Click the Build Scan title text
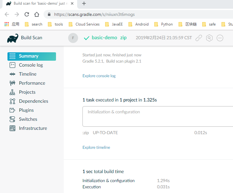 (x=31, y=38)
